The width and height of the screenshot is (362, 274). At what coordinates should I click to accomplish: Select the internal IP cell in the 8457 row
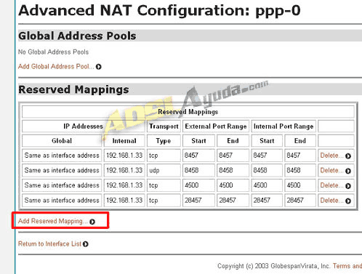124,156
